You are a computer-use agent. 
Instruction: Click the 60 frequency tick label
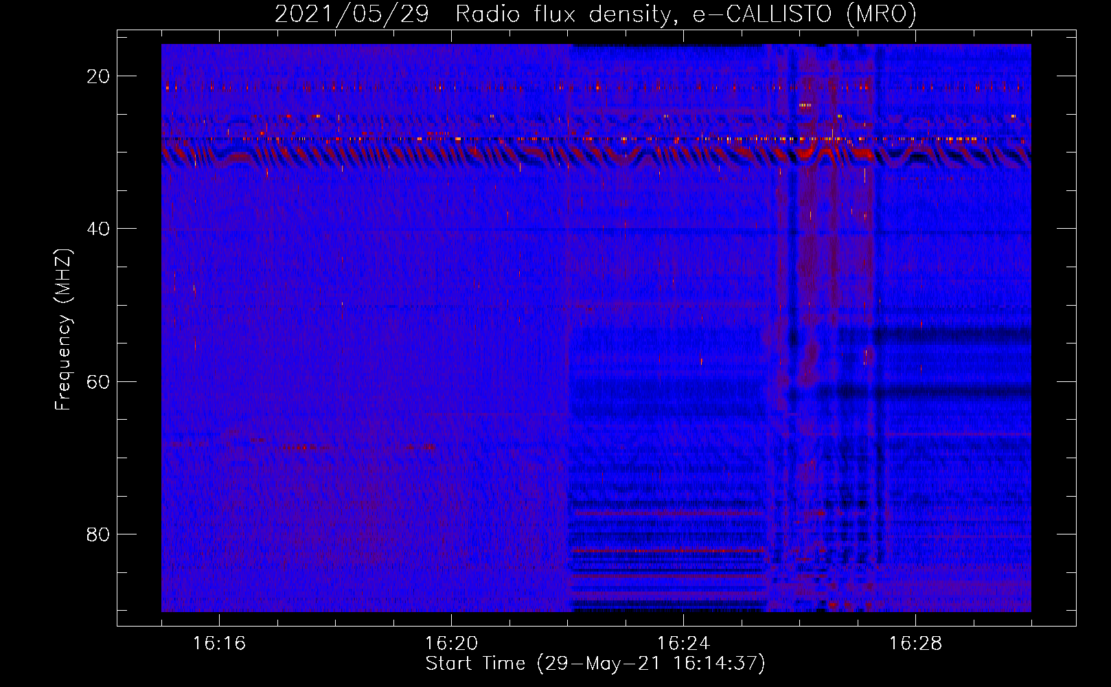[98, 381]
